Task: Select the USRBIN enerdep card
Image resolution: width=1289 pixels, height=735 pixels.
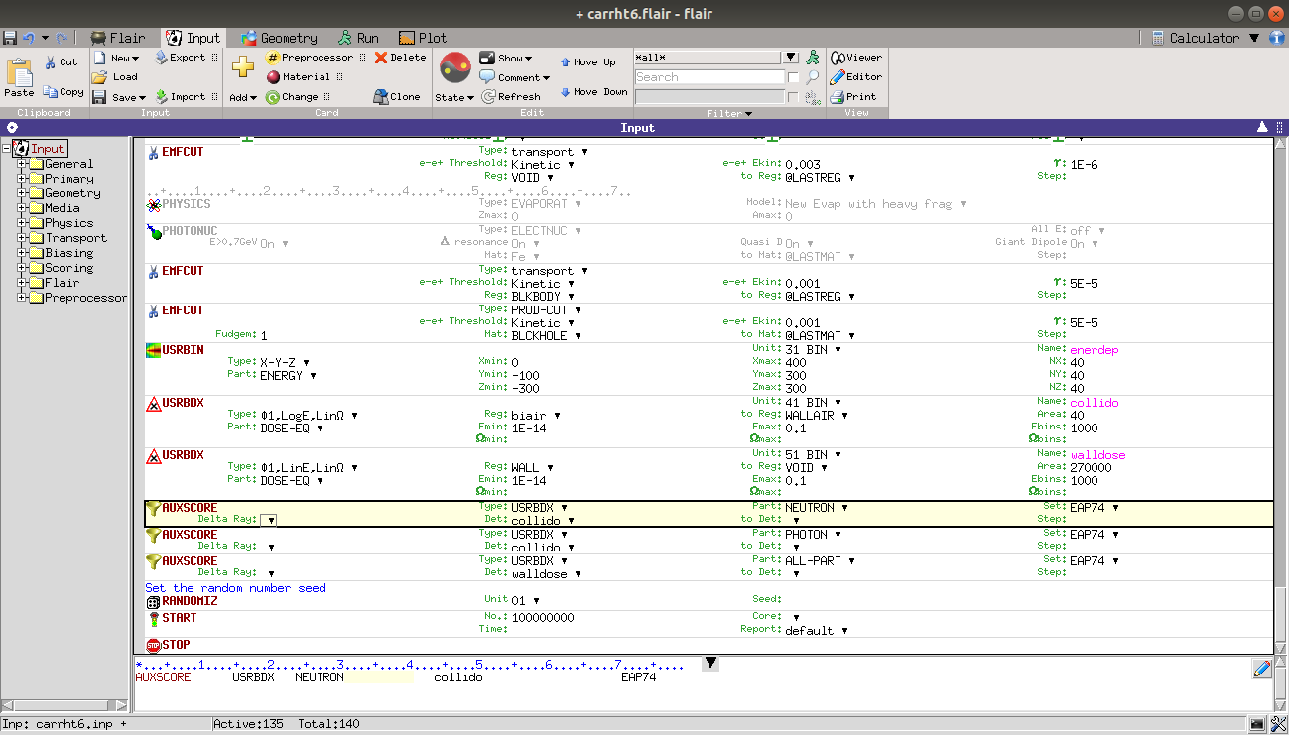Action: coord(709,369)
